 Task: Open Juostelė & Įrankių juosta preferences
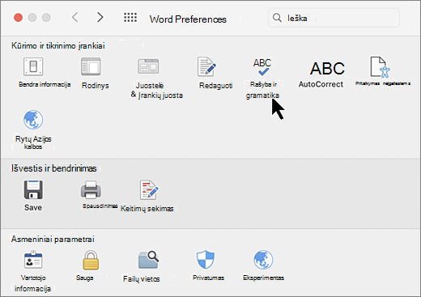pyautogui.click(x=148, y=66)
